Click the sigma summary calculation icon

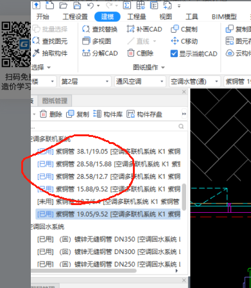tap(127, 5)
